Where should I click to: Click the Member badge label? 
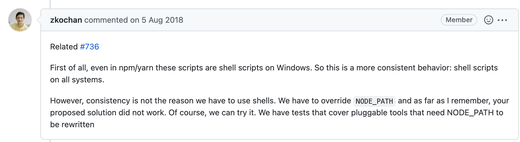(459, 20)
